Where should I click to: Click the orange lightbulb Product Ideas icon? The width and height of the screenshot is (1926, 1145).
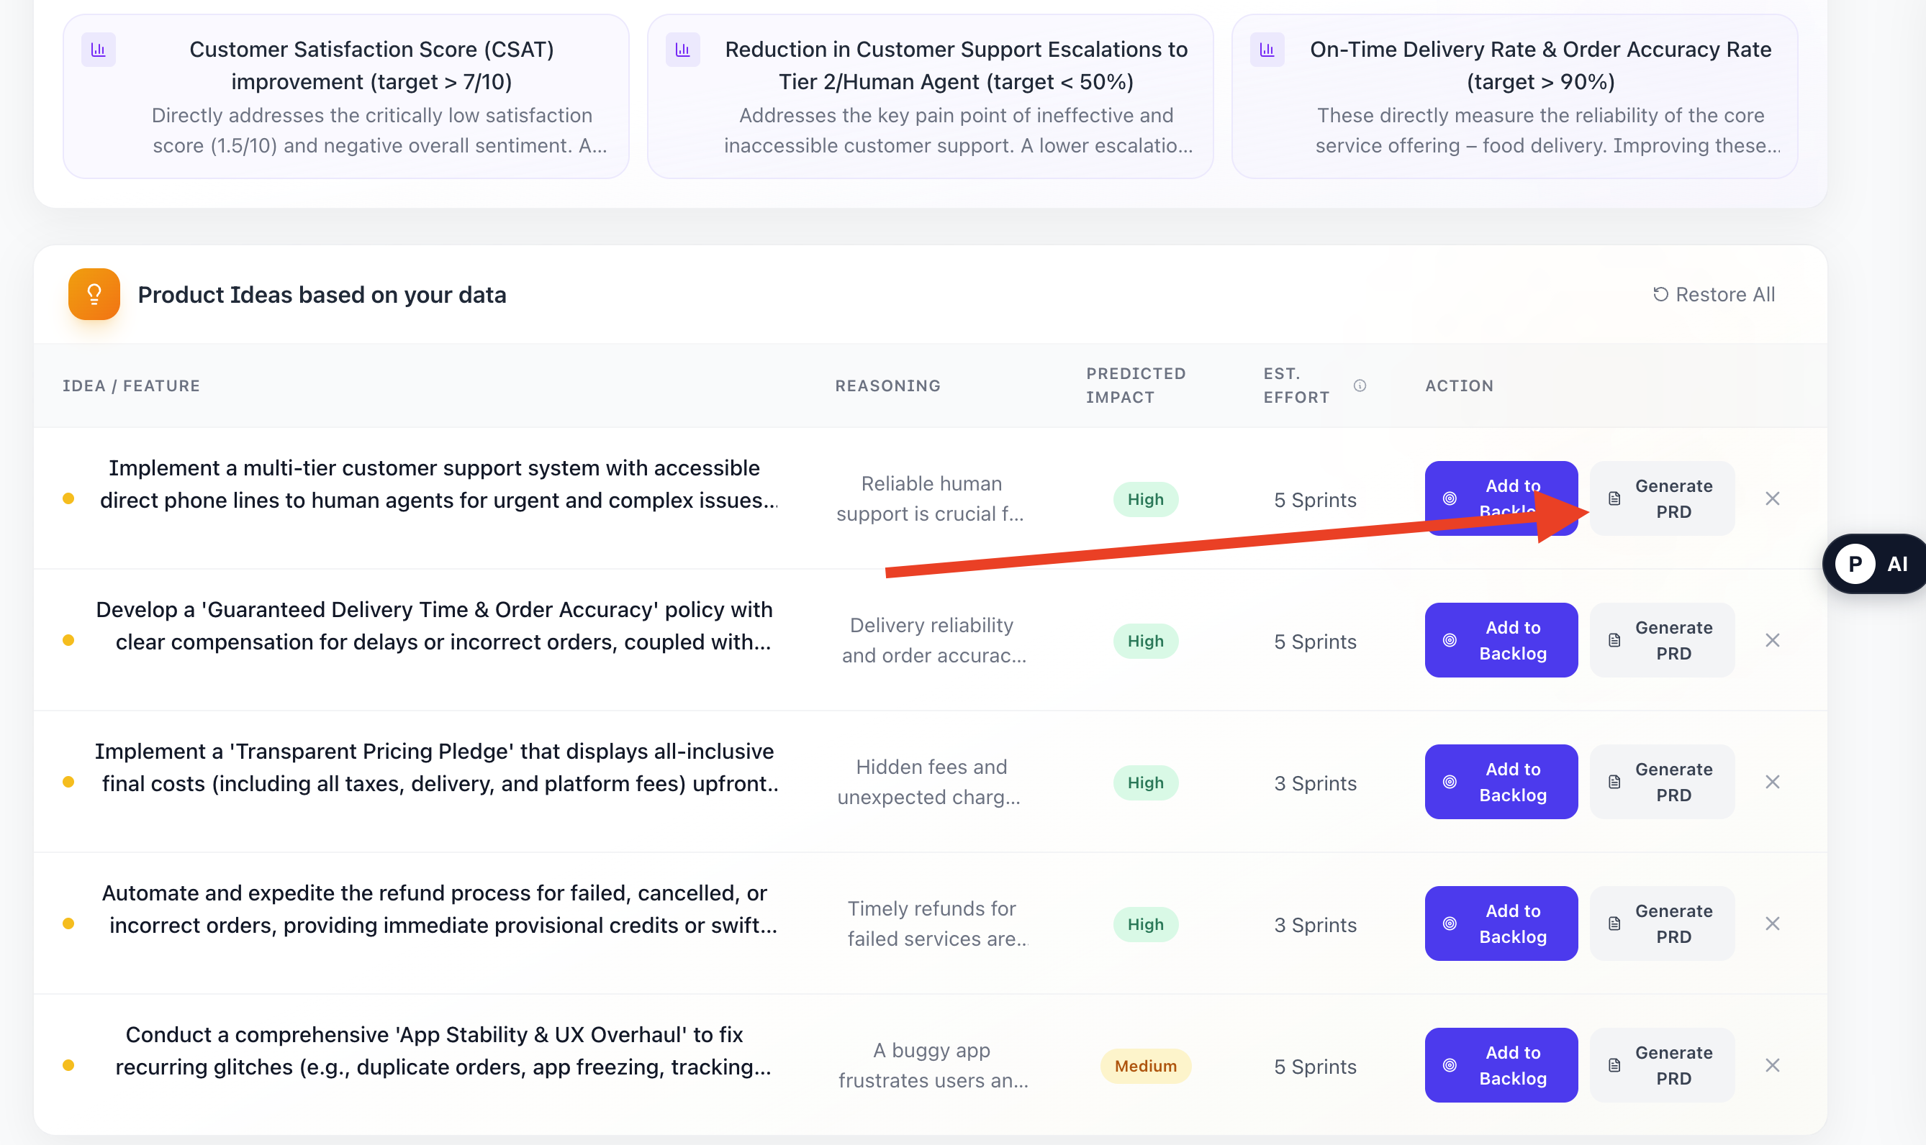[94, 295]
